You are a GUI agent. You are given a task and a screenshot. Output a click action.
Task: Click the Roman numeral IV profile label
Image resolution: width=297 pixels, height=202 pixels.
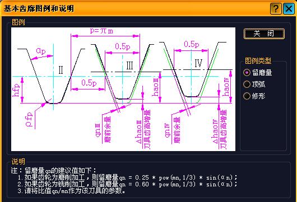coord(198,63)
